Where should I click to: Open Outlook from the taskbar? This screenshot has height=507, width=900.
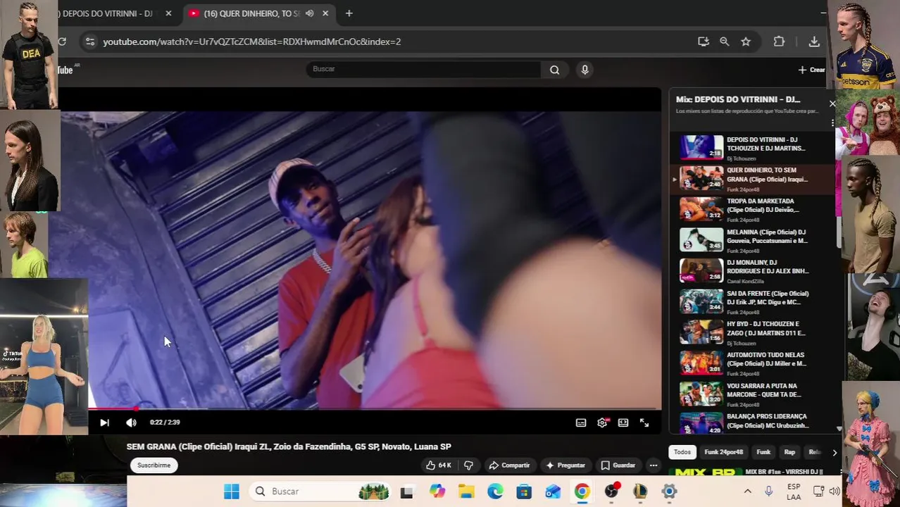click(553, 492)
